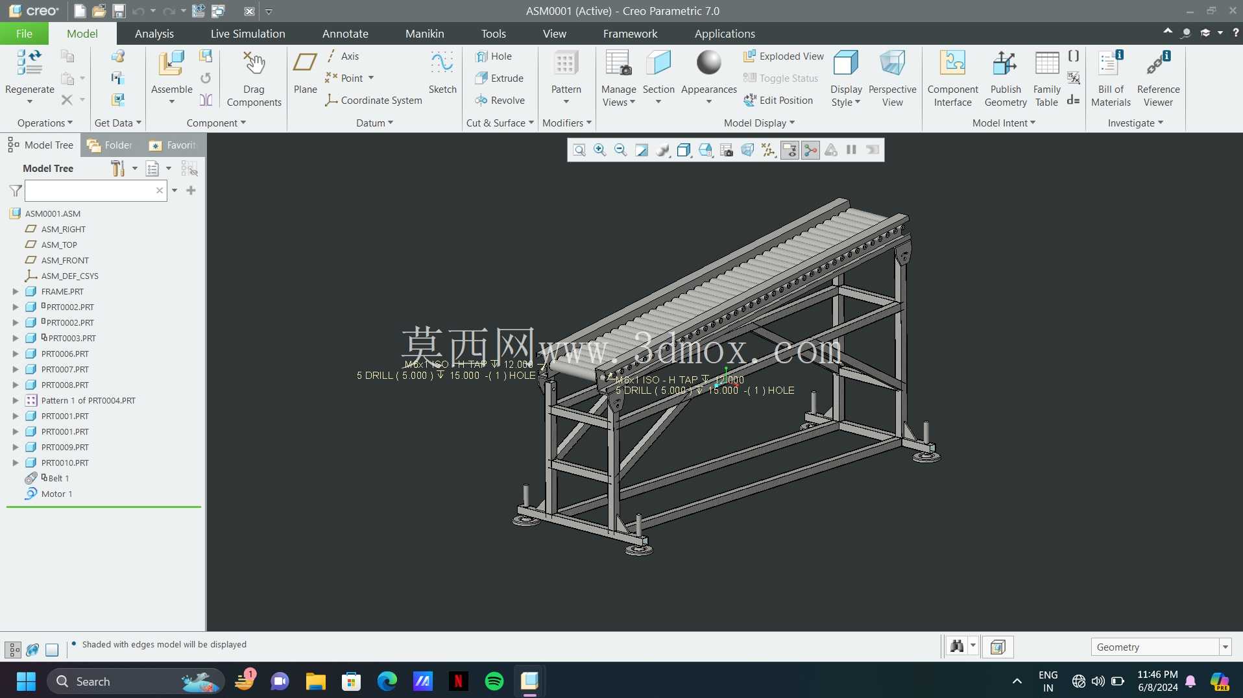The image size is (1243, 698).
Task: Click Edit Position tool
Action: tap(778, 100)
